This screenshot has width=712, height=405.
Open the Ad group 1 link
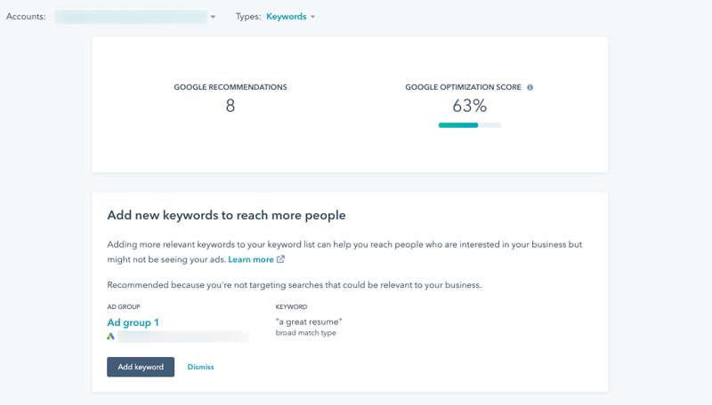point(133,322)
